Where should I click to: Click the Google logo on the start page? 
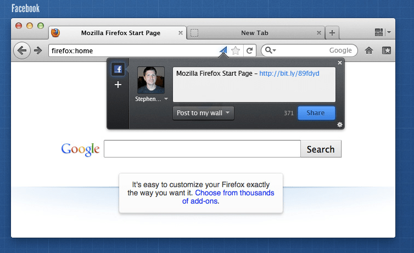pos(80,149)
